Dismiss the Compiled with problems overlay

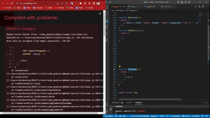pyautogui.click(x=100, y=13)
